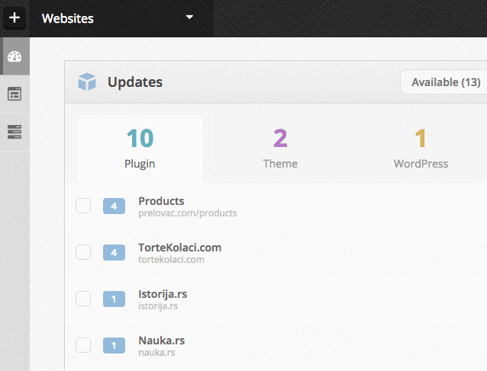This screenshot has width=487, height=371.
Task: Check the Products website checkbox
Action: point(83,206)
